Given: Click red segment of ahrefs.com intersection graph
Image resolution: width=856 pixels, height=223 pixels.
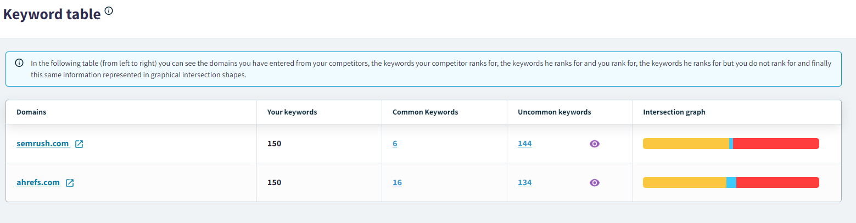Looking at the screenshot, I should click(x=777, y=182).
